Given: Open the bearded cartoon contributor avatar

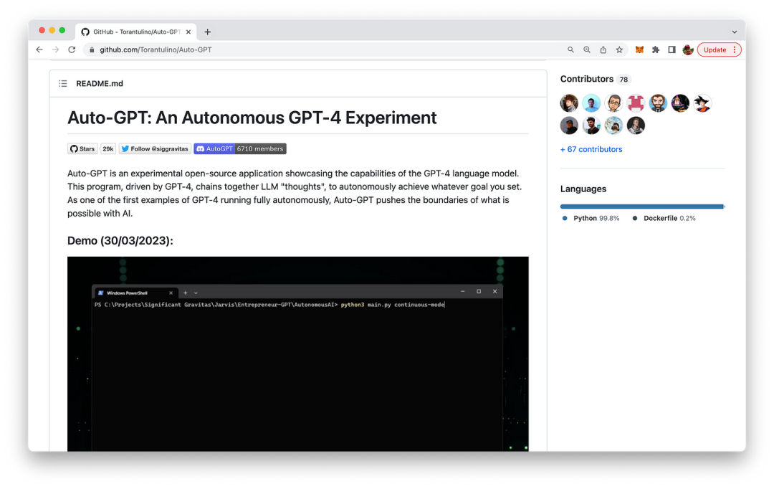Looking at the screenshot, I should pos(658,103).
